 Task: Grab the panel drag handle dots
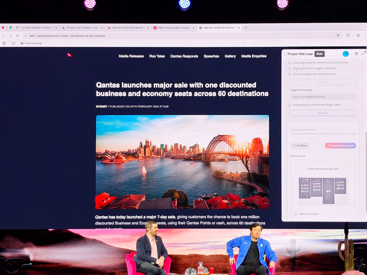tap(284, 54)
